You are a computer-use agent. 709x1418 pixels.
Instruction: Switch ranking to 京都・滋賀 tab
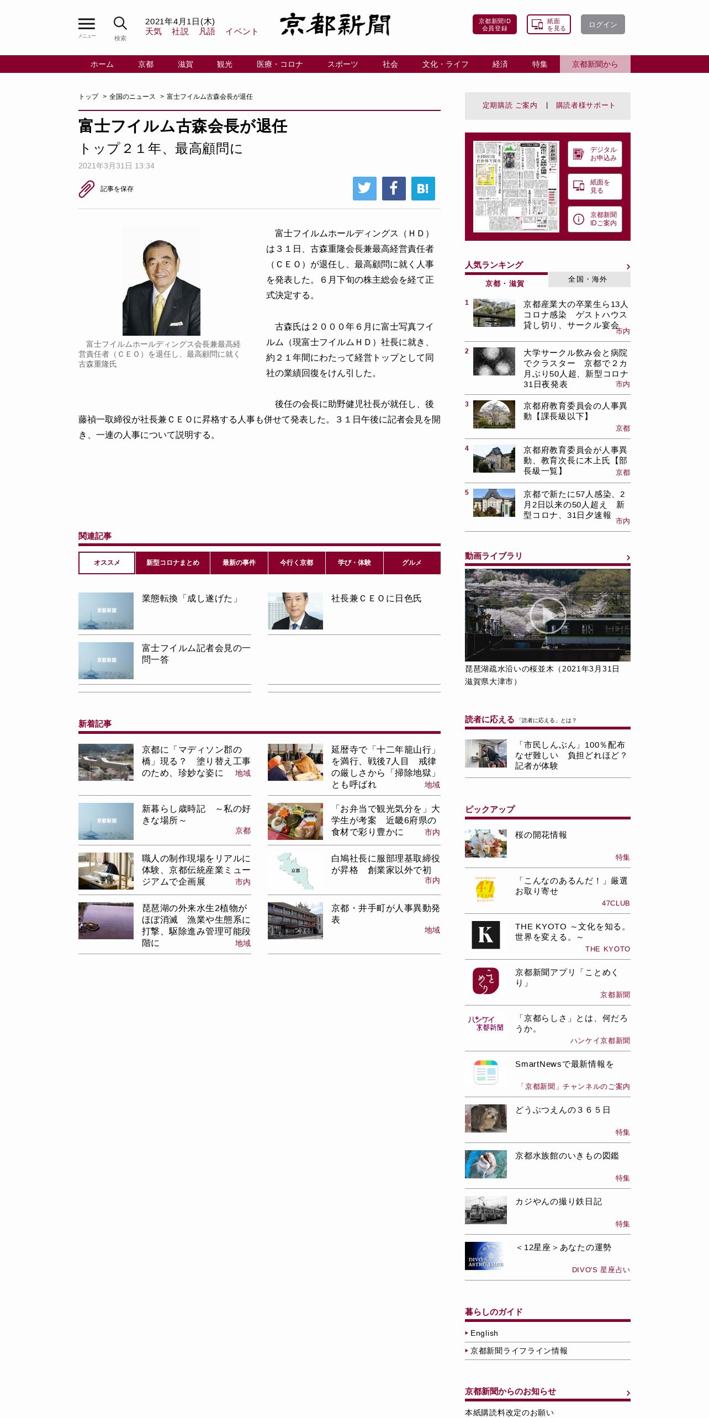click(x=506, y=282)
